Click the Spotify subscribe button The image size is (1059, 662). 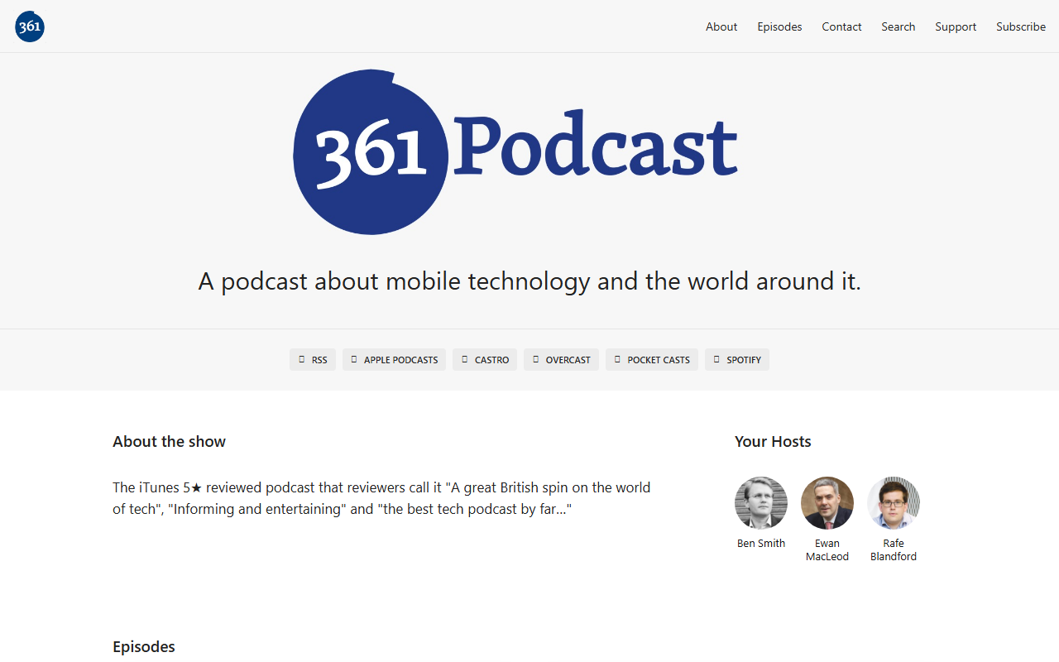pos(737,359)
